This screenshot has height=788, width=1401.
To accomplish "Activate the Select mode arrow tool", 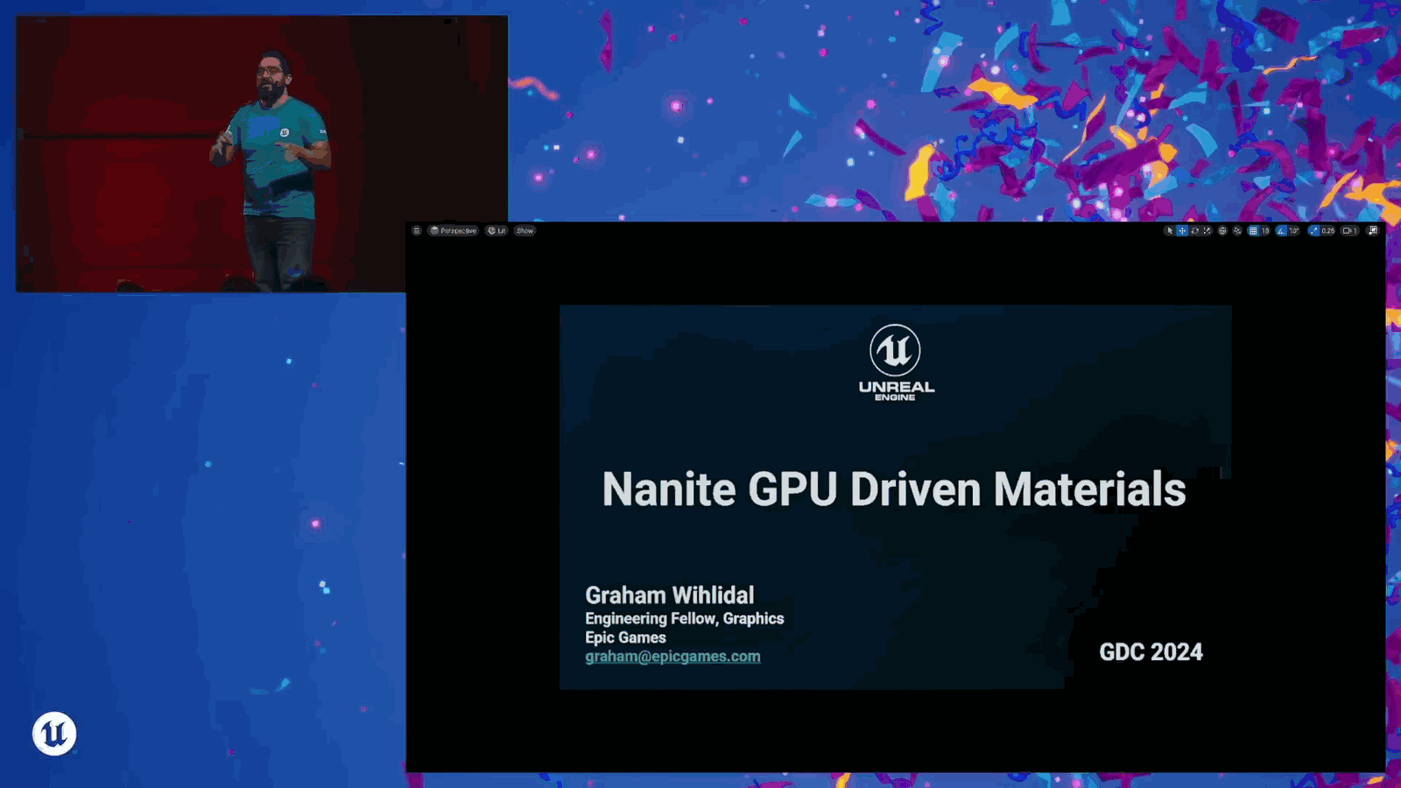I will click(1170, 231).
